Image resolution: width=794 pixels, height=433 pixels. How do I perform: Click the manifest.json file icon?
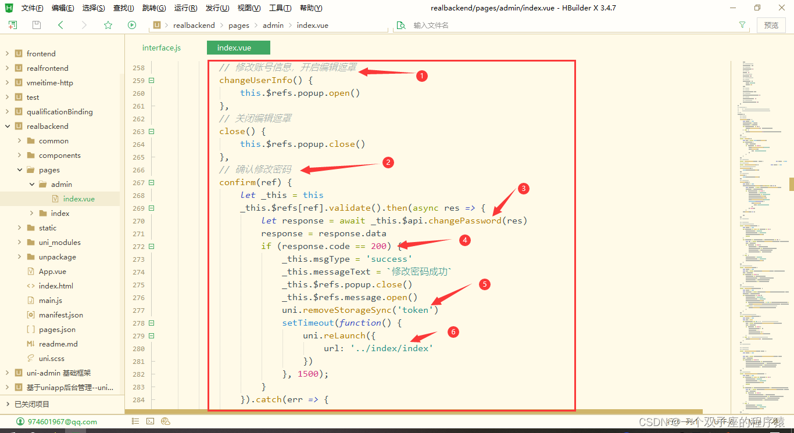(31, 315)
